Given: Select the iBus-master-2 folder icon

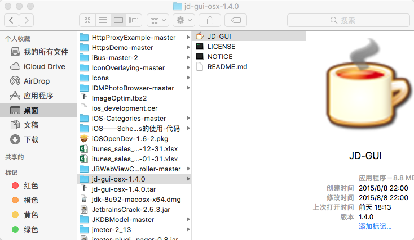Looking at the screenshot, I should (x=84, y=58).
